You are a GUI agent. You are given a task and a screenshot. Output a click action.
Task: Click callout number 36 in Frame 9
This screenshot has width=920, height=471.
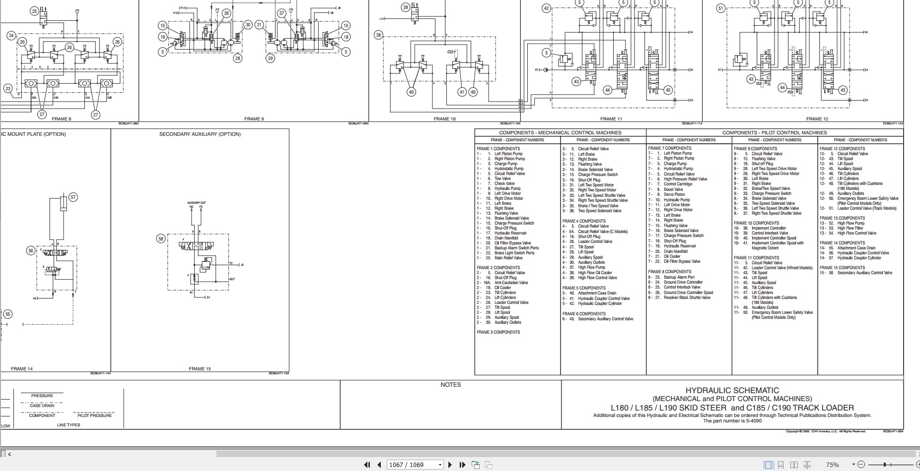226,13
